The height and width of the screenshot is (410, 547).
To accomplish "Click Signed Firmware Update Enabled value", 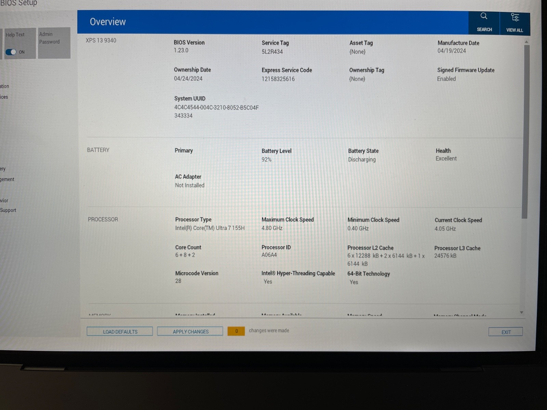I will (446, 79).
